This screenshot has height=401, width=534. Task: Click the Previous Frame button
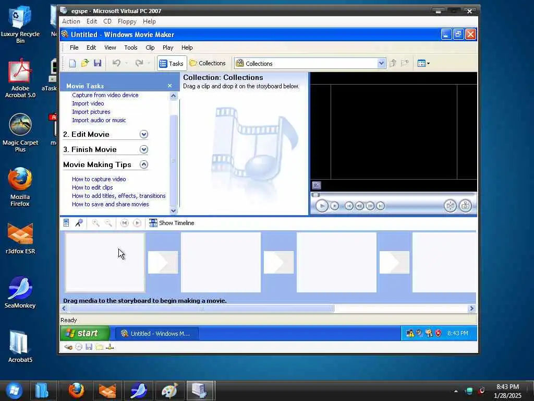click(x=359, y=206)
